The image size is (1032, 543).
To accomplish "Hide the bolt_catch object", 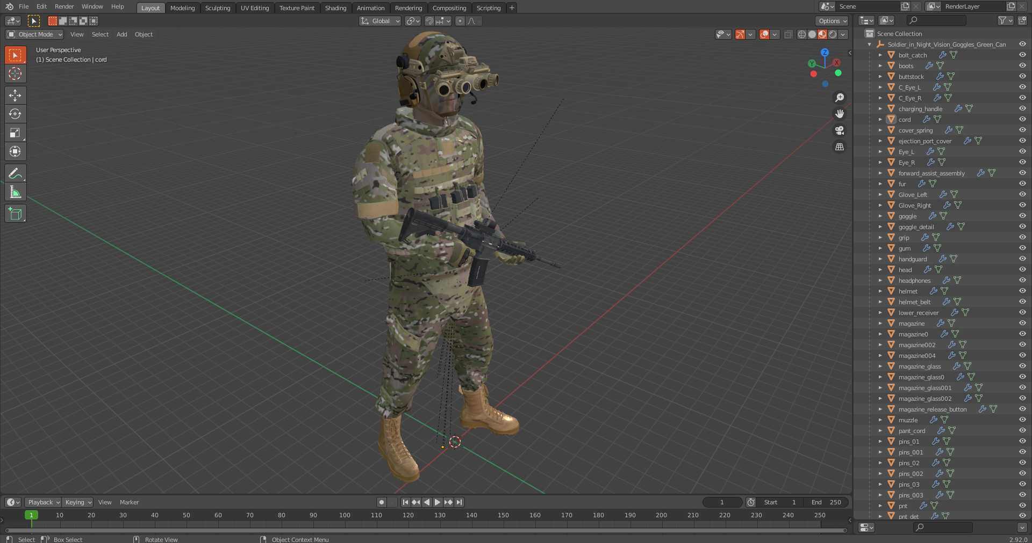I will (1022, 55).
